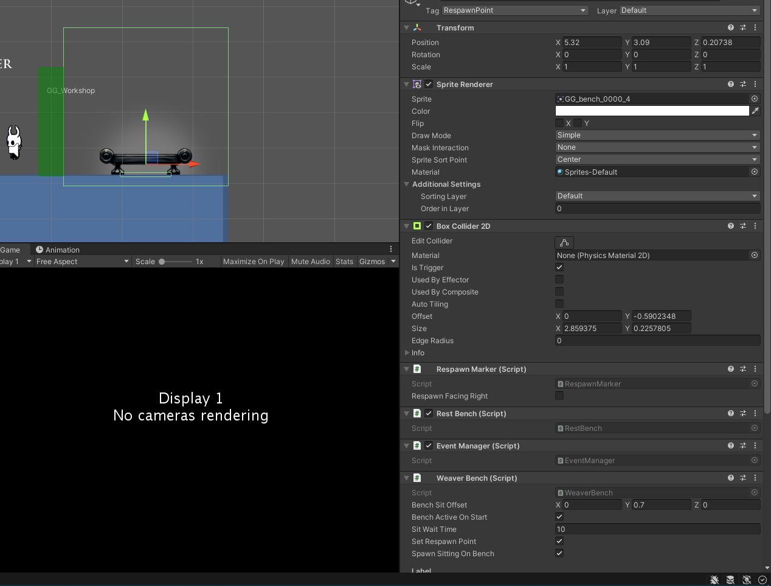Enable Auto Tiling checkbox
This screenshot has width=771, height=586.
[x=559, y=304]
